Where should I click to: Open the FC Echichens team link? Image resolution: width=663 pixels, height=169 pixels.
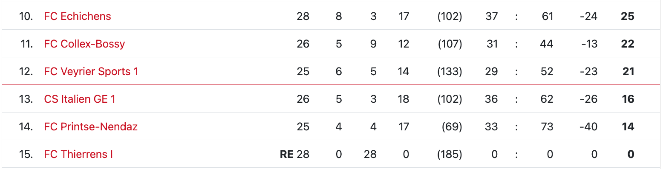(78, 16)
